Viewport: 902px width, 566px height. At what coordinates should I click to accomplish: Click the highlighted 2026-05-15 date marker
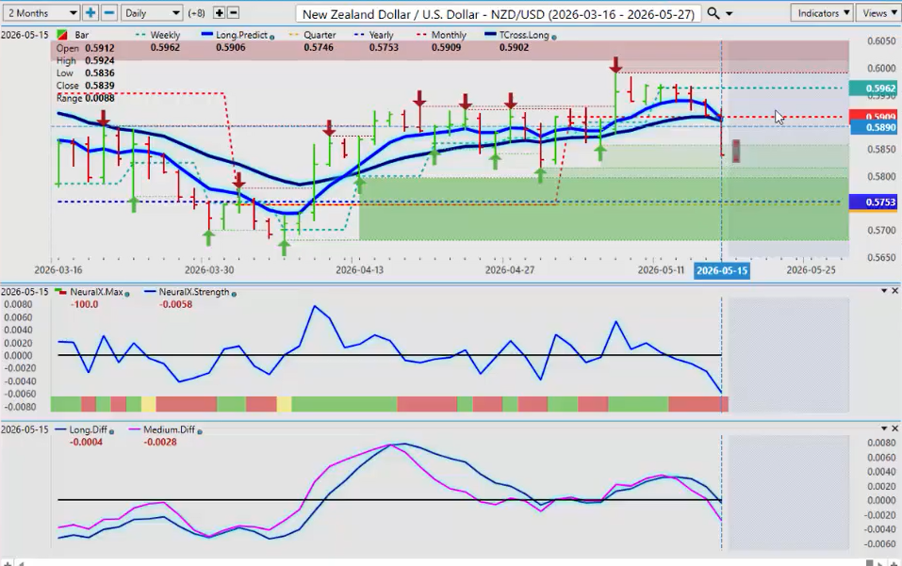(x=721, y=270)
